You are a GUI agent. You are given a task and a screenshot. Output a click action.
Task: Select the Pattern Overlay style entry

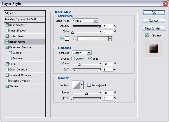pyautogui.click(x=20, y=81)
